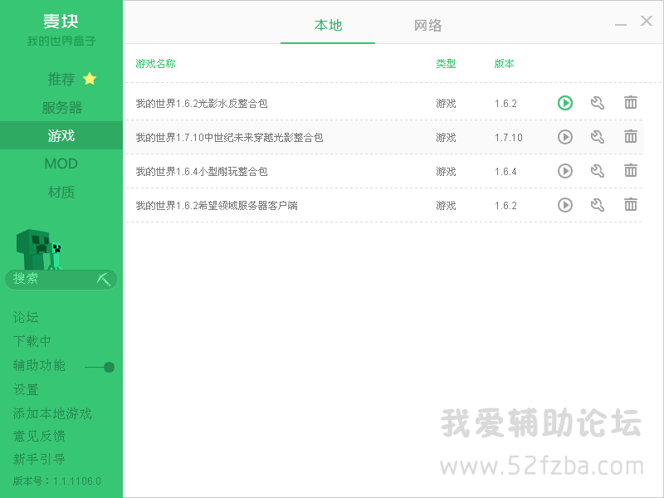The width and height of the screenshot is (664, 498).
Task: Remove 1.6.4小型耐玩整合包 using trash icon
Action: coord(631,171)
